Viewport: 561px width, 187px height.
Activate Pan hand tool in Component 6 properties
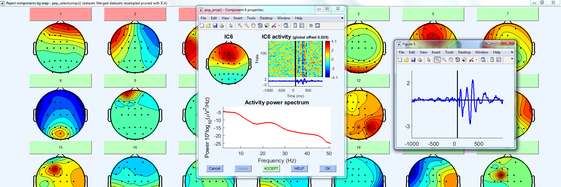coord(253,26)
